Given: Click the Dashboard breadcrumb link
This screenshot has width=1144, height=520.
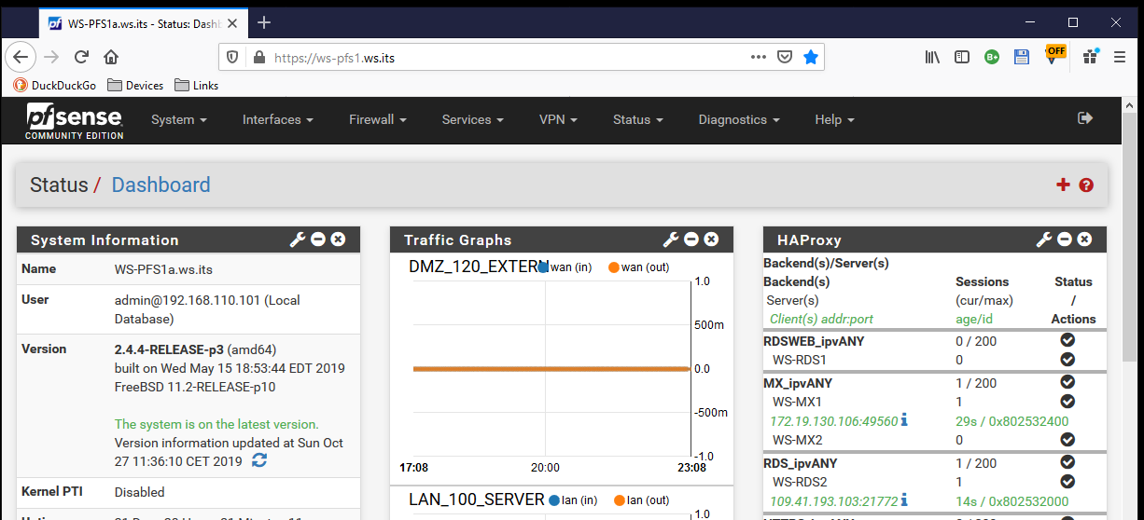Looking at the screenshot, I should 160,185.
